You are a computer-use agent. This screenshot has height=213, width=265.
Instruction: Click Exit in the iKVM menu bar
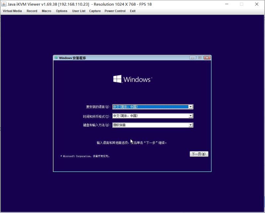132,11
